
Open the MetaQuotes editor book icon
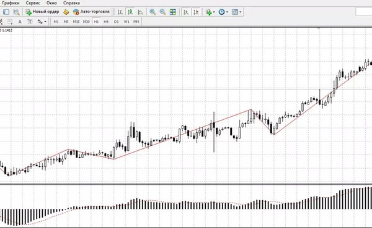click(66, 12)
